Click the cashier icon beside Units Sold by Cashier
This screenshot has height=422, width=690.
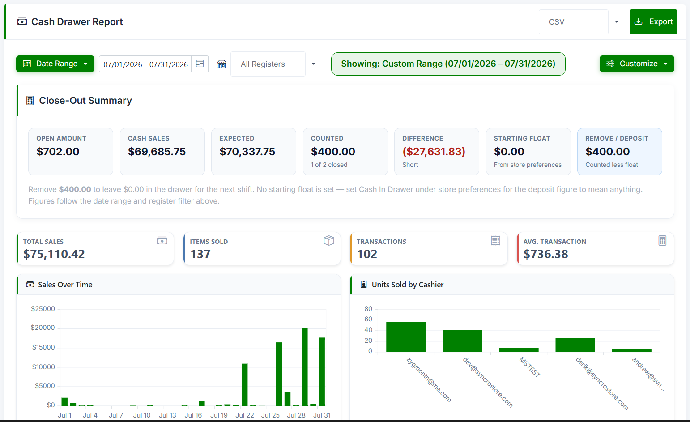364,285
